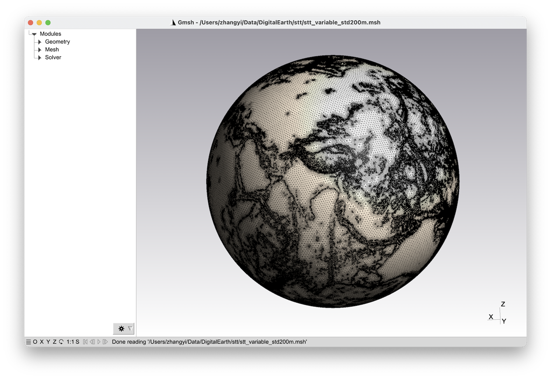Click the globe mesh in the viewport
This screenshot has height=379, width=551.
tap(333, 182)
